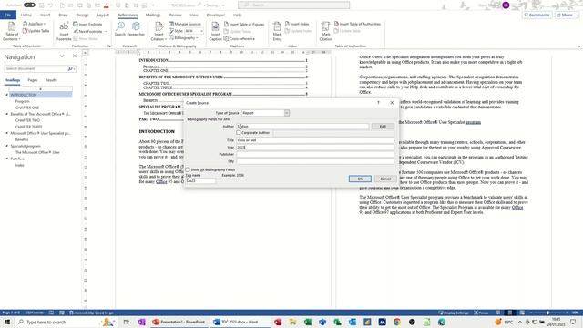583x328 pixels.
Task: Click the Publisher input field
Action: pos(315,154)
